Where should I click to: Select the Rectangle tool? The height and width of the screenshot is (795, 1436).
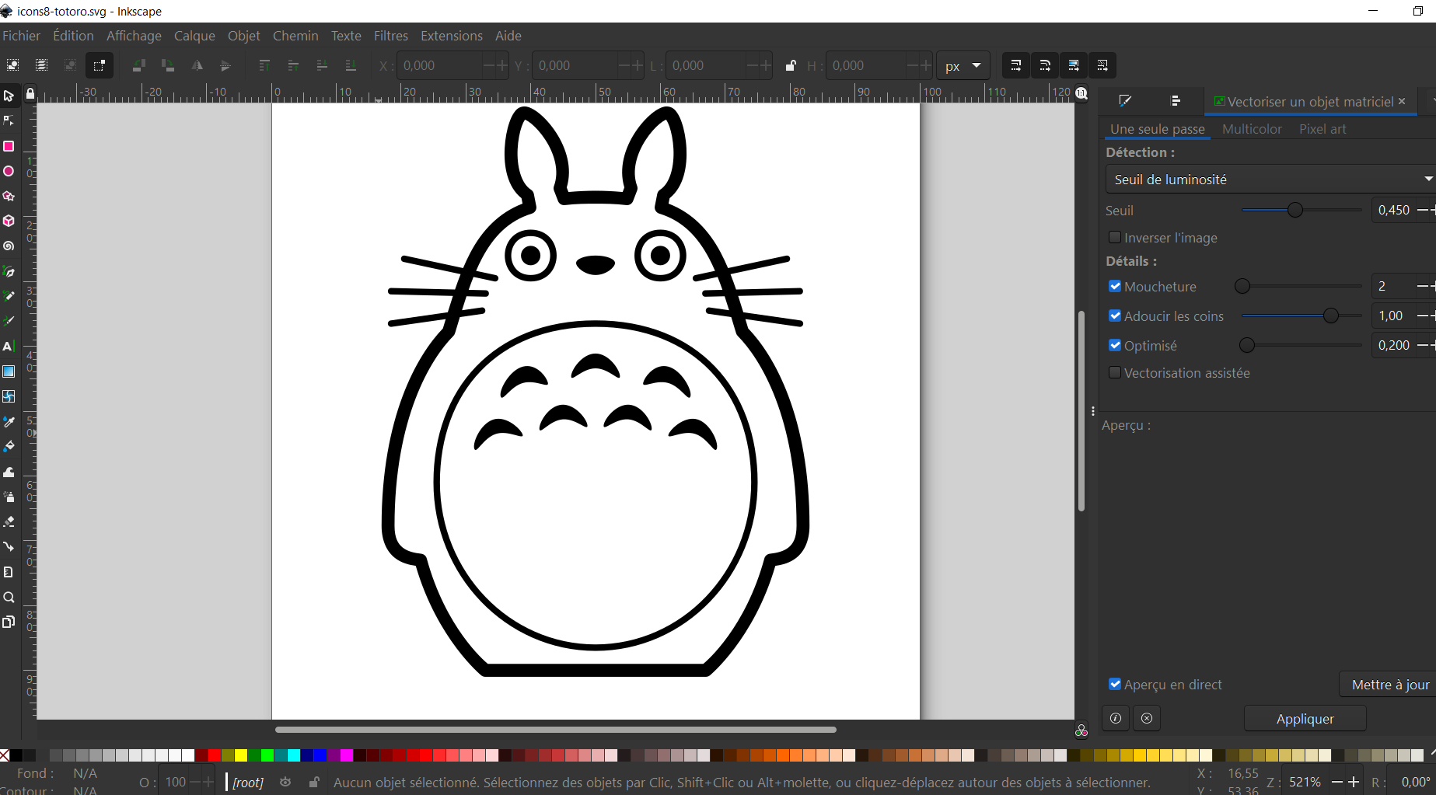(9, 146)
